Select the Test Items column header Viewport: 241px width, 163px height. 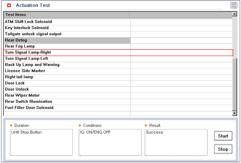pyautogui.click(x=67, y=15)
